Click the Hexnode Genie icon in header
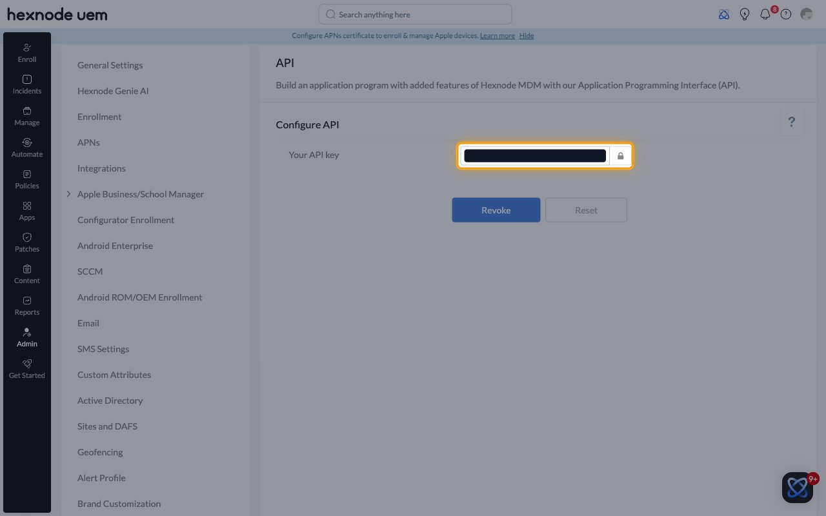 click(x=724, y=14)
